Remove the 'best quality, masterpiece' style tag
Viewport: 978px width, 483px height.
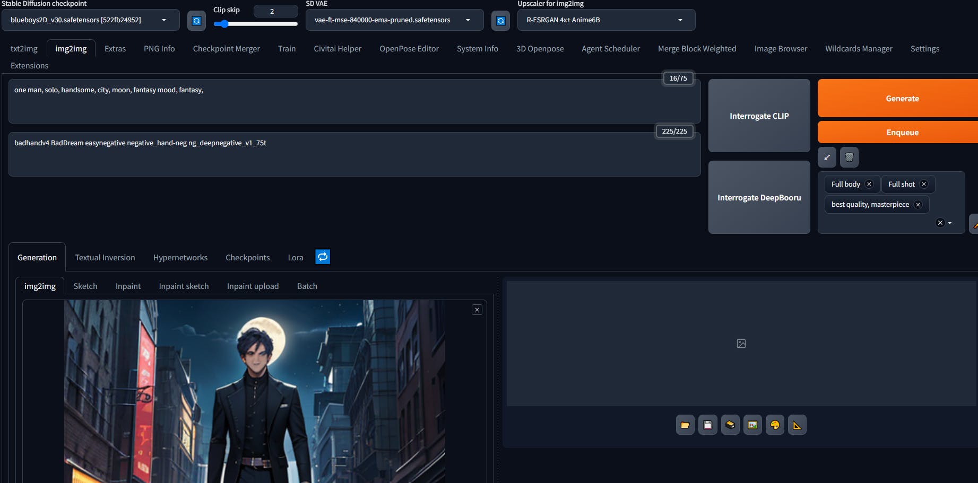pyautogui.click(x=918, y=205)
